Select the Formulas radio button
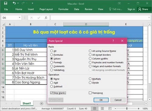Image resolution: width=152 pixels, height=111 pixels. [52, 55]
